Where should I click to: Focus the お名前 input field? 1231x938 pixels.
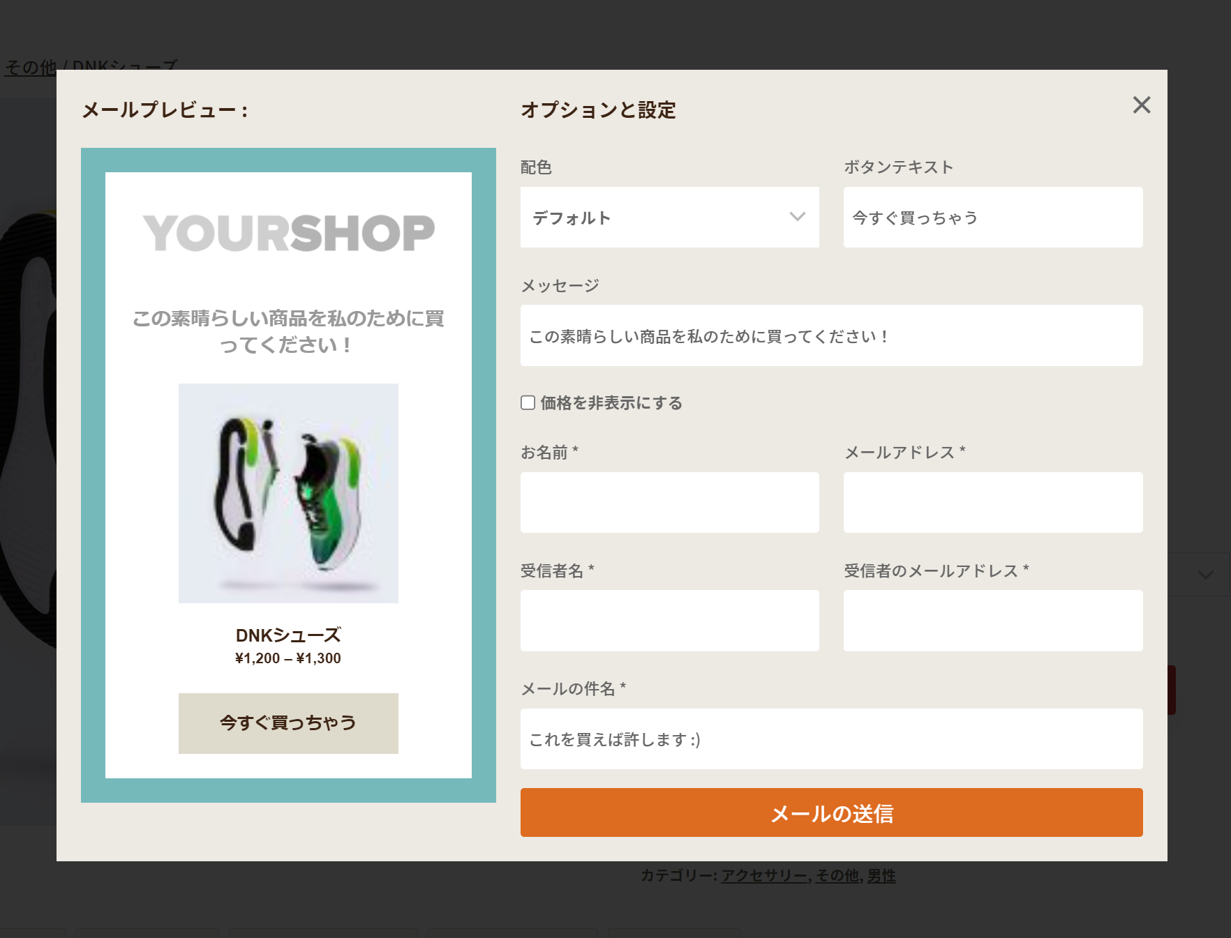tap(670, 503)
